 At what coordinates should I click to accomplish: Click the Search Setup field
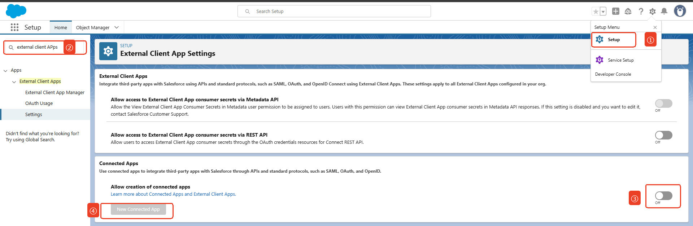(x=334, y=11)
